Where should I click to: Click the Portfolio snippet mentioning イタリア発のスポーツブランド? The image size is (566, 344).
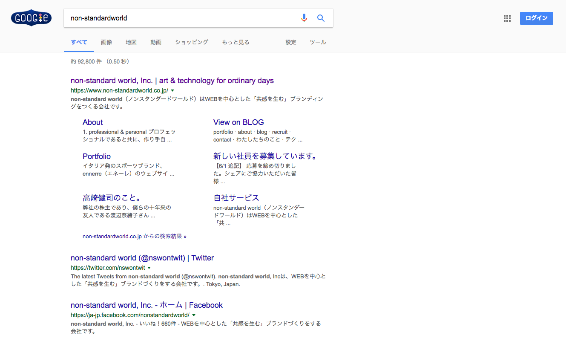click(129, 170)
